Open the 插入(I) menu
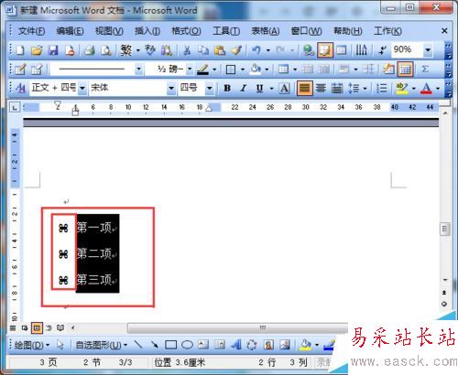 click(147, 31)
